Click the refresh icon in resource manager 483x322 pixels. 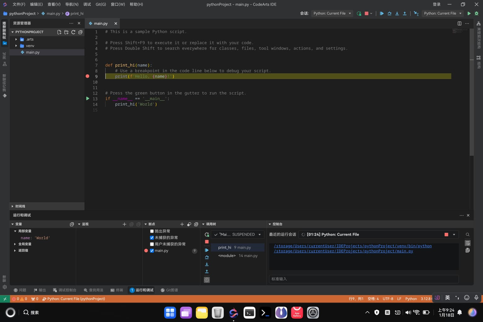click(73, 32)
